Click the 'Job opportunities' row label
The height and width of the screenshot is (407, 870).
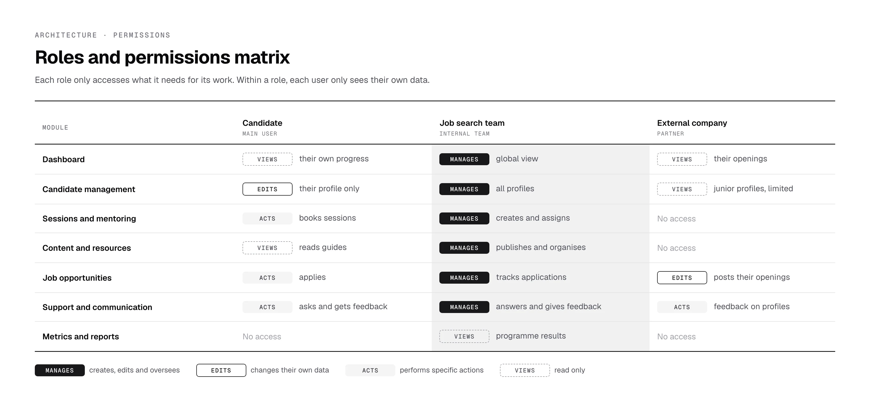pyautogui.click(x=77, y=278)
